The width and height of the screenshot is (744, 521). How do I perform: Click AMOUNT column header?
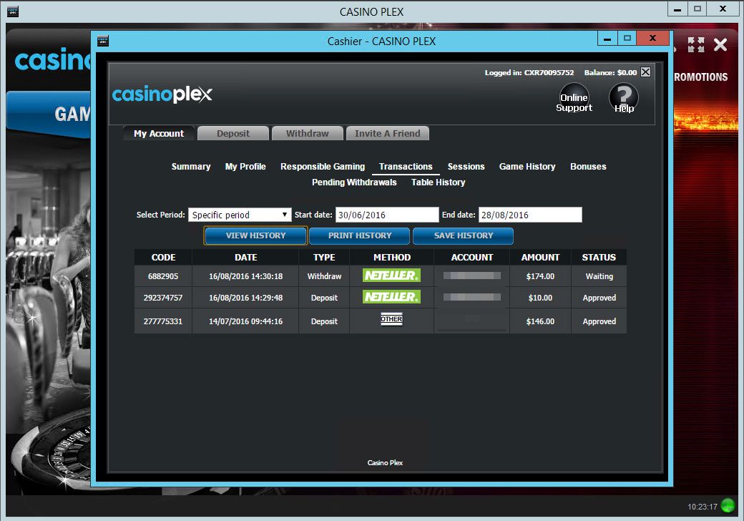(x=540, y=257)
